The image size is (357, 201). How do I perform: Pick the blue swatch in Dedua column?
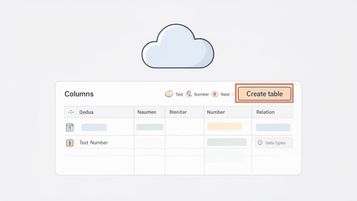94,127
